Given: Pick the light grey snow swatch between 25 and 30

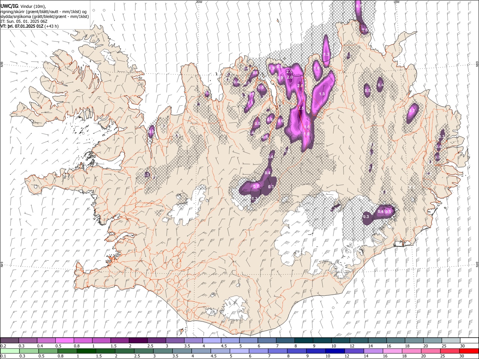Looking at the screenshot, I should click(451, 340).
